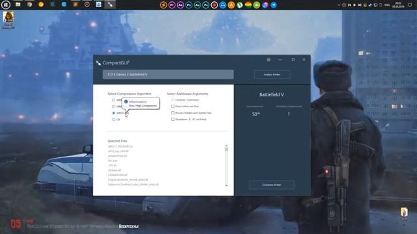Select the XPRESS16K radio button
This screenshot has height=234, width=417.
click(x=113, y=113)
